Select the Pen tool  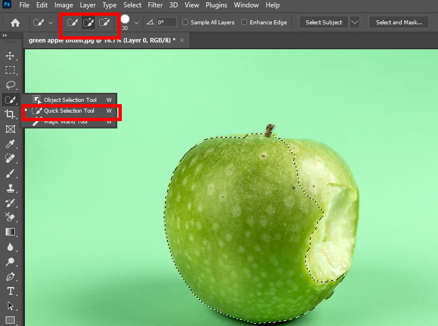click(x=10, y=277)
